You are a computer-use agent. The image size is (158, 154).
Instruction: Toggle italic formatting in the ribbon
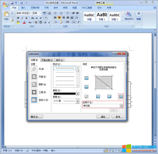pos(22,18)
